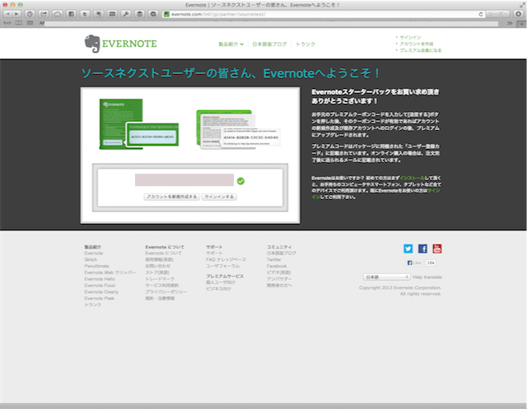Open the トランク nav item

305,44
